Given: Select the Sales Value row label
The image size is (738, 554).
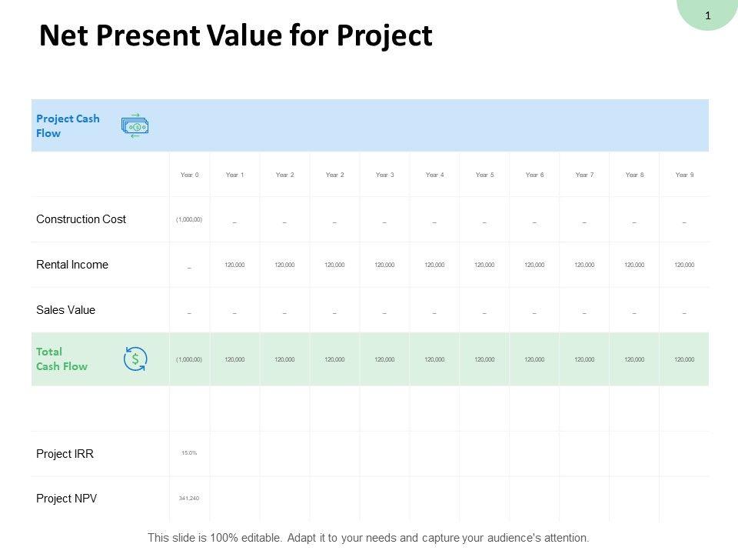Looking at the screenshot, I should (65, 310).
